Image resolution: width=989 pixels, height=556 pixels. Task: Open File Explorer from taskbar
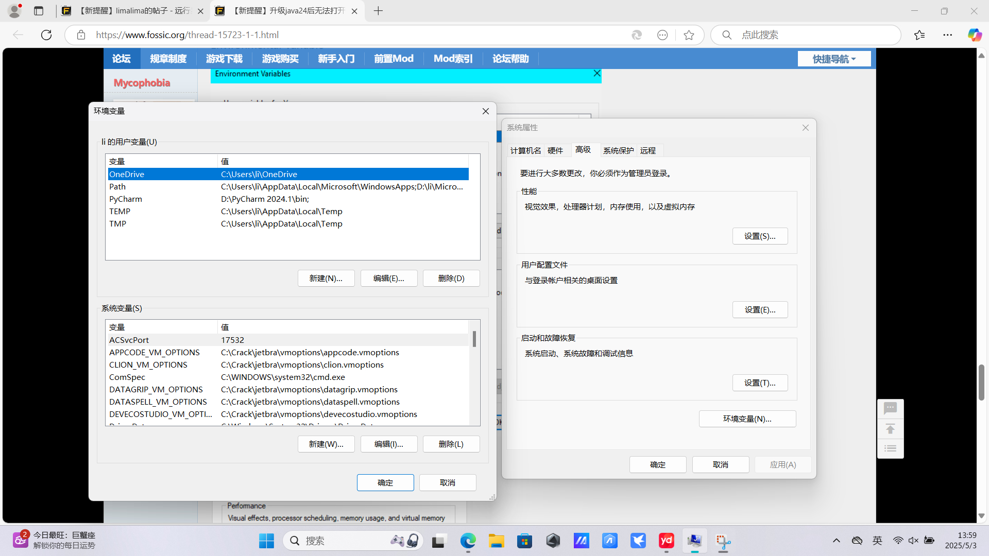[496, 541]
